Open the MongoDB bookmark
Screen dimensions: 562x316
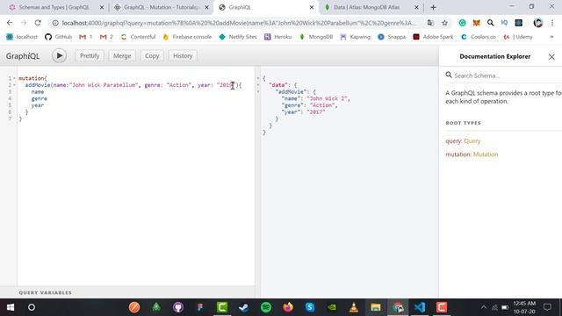[316, 37]
